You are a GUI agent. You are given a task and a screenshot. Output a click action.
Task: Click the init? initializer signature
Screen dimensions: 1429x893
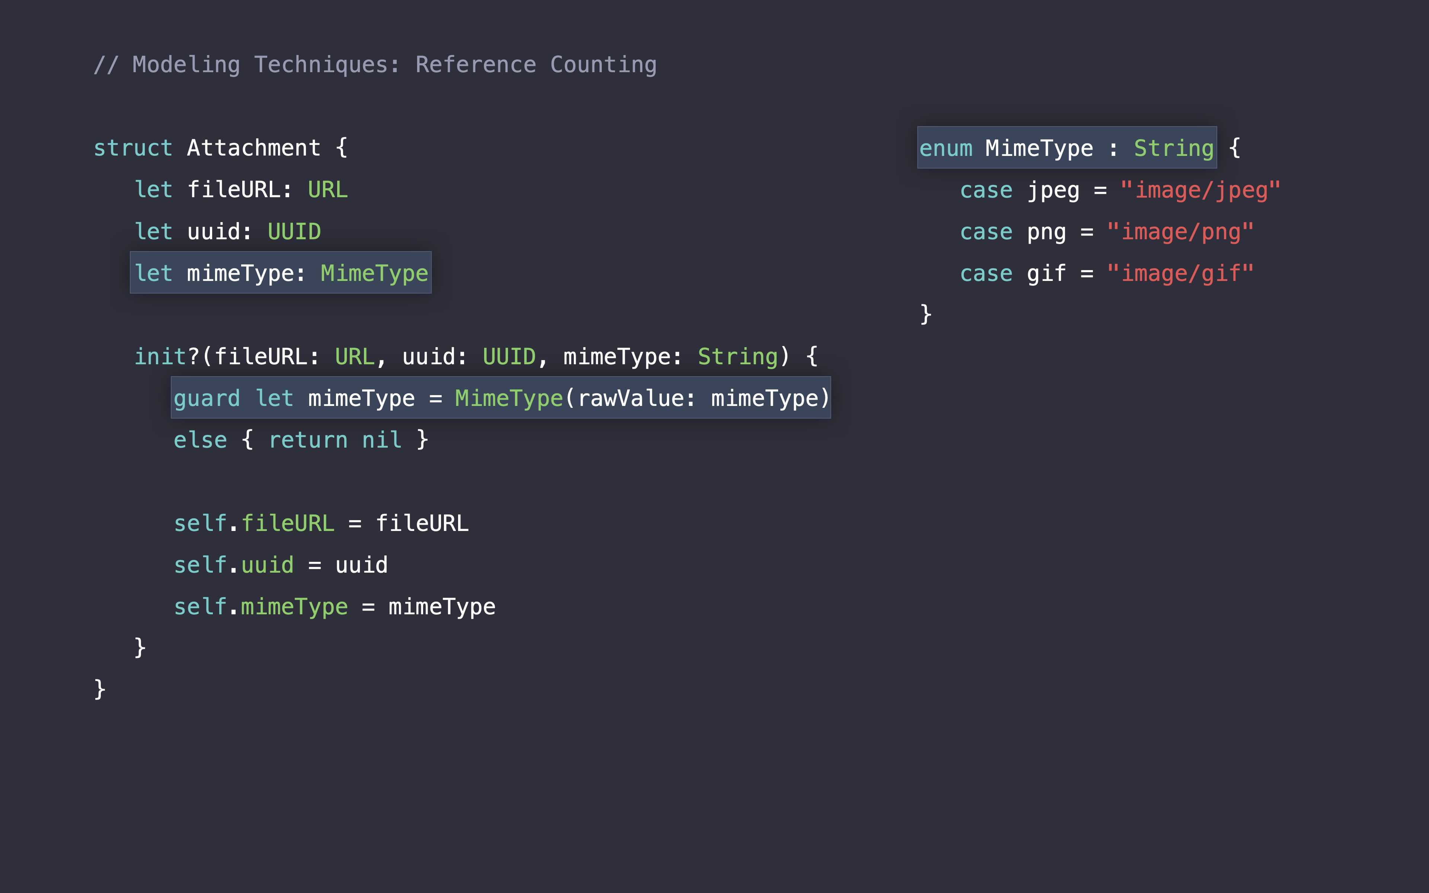pos(475,357)
